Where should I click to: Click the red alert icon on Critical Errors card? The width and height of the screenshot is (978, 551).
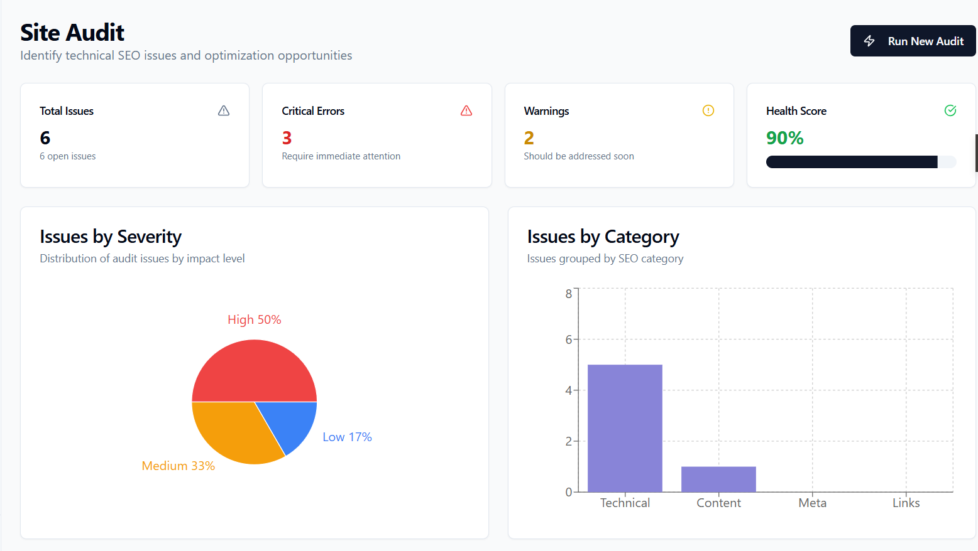466,110
